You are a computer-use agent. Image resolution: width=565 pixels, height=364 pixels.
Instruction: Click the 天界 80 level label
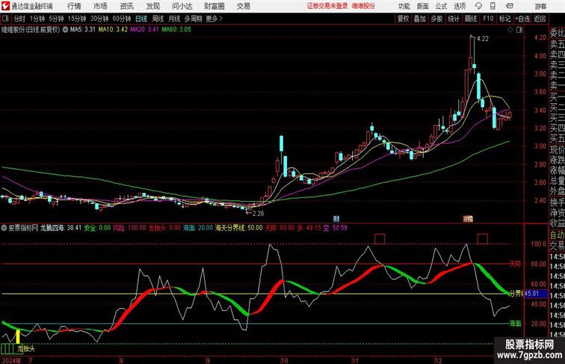[515, 264]
